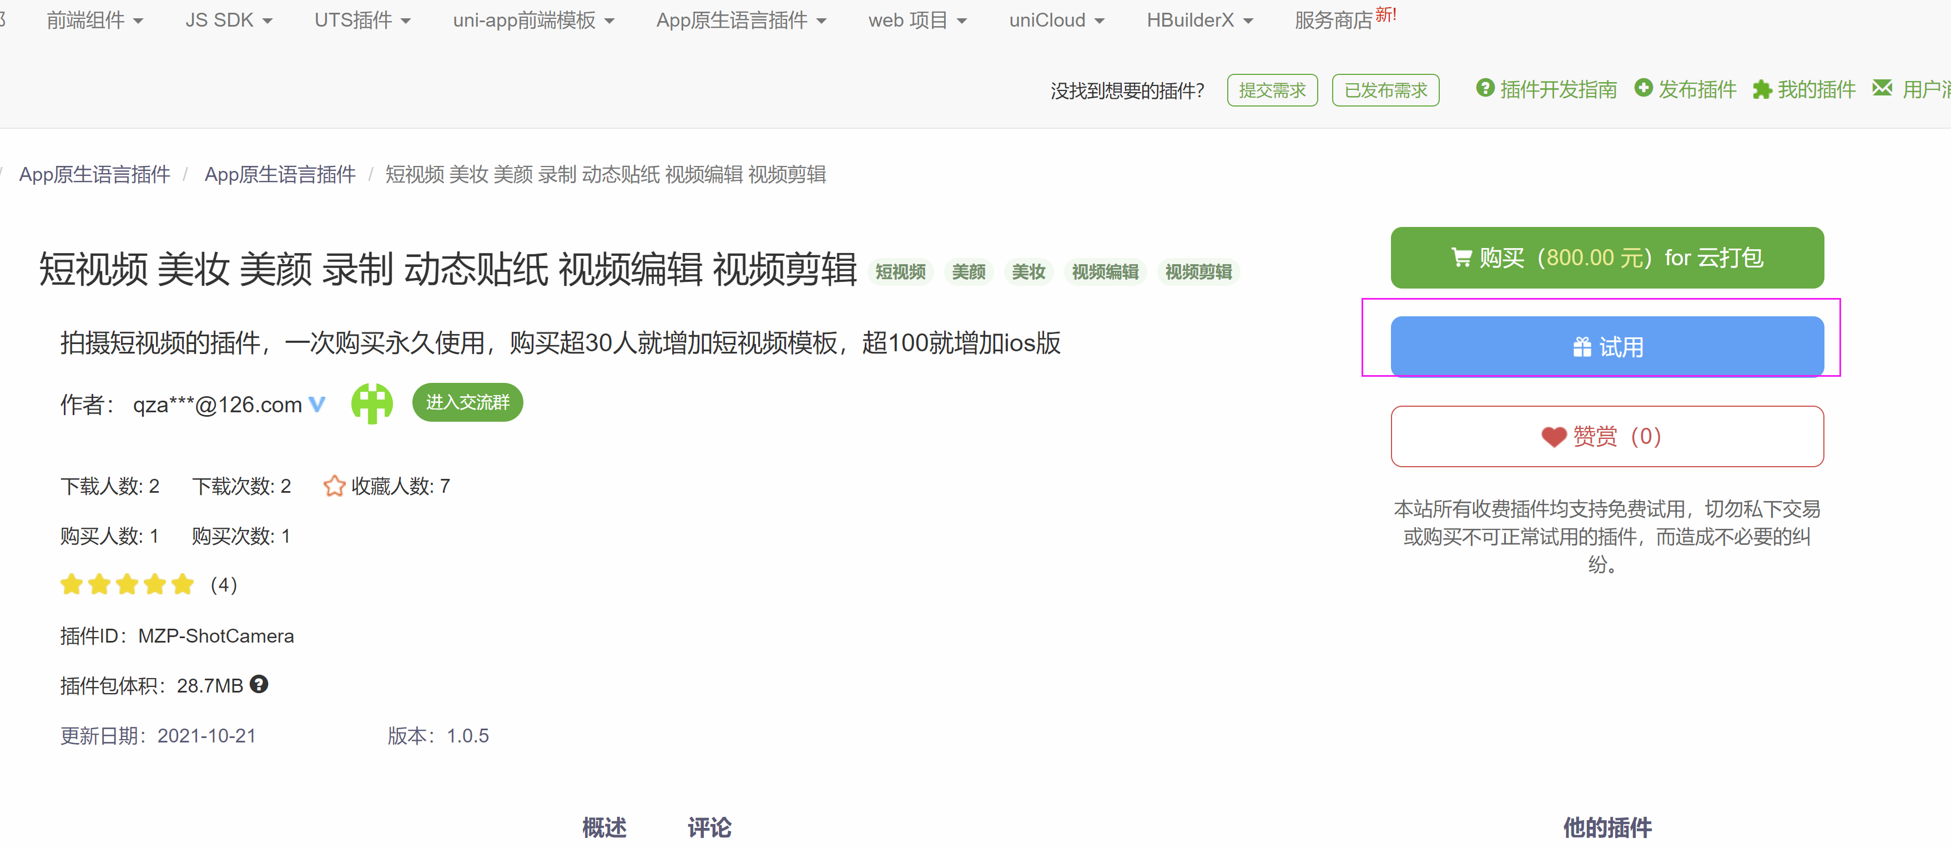The image size is (1951, 849).
Task: Open the 发布插件 link
Action: (x=1697, y=89)
